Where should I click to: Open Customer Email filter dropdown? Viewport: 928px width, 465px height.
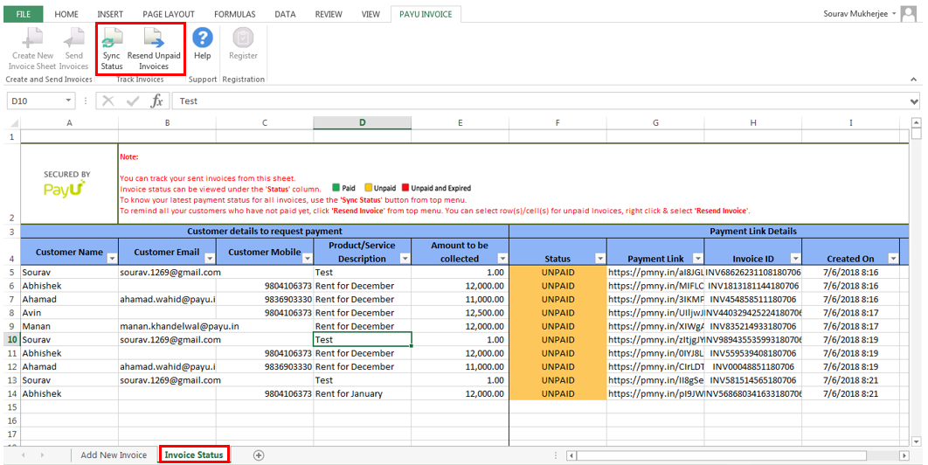pyautogui.click(x=210, y=258)
